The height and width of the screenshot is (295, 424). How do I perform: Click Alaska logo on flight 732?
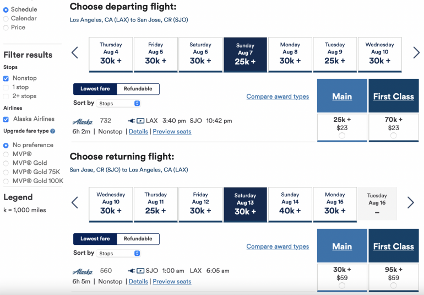[x=83, y=121]
